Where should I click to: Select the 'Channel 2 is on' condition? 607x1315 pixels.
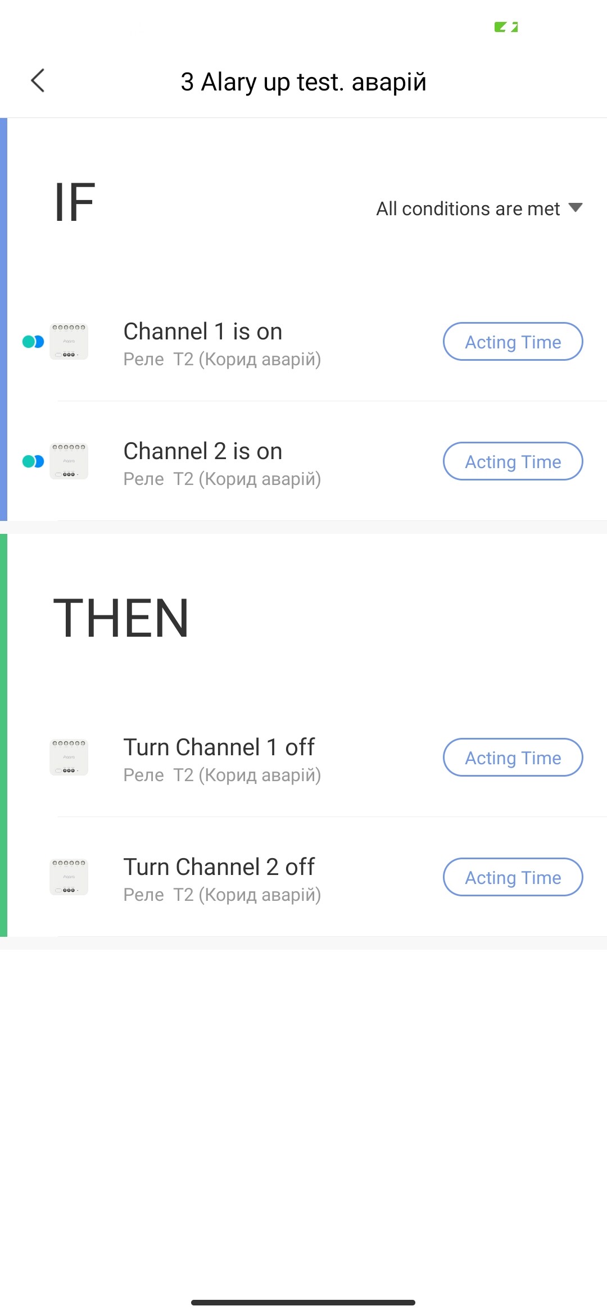pyautogui.click(x=203, y=451)
